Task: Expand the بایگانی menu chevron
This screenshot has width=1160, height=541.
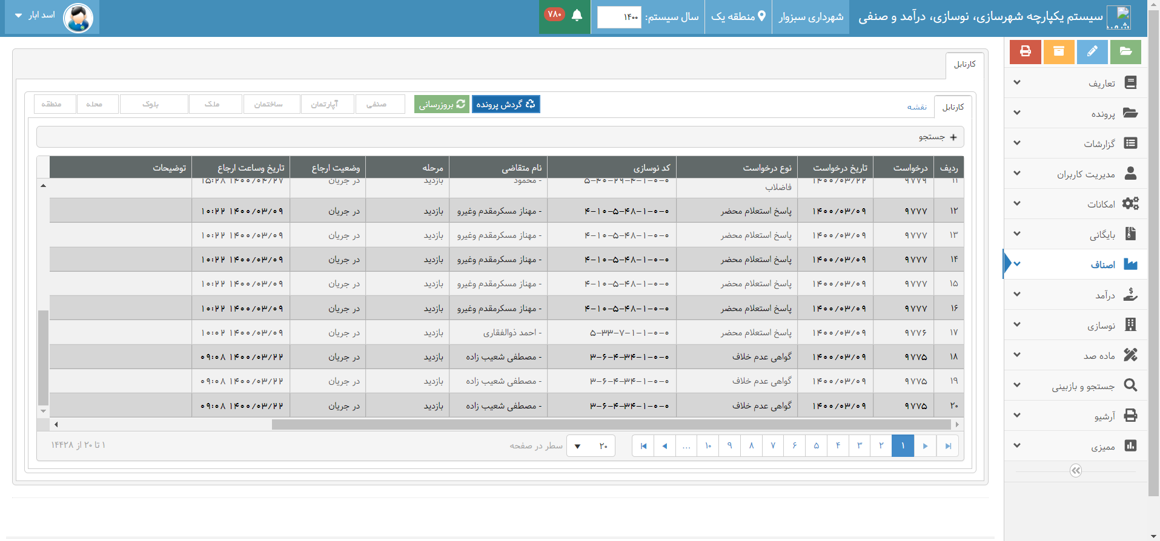Action: (x=1017, y=234)
